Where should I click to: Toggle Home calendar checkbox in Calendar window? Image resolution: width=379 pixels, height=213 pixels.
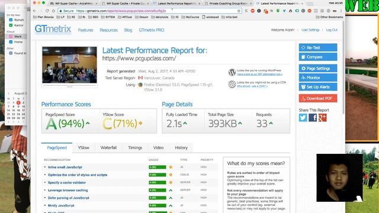[x=11, y=42]
